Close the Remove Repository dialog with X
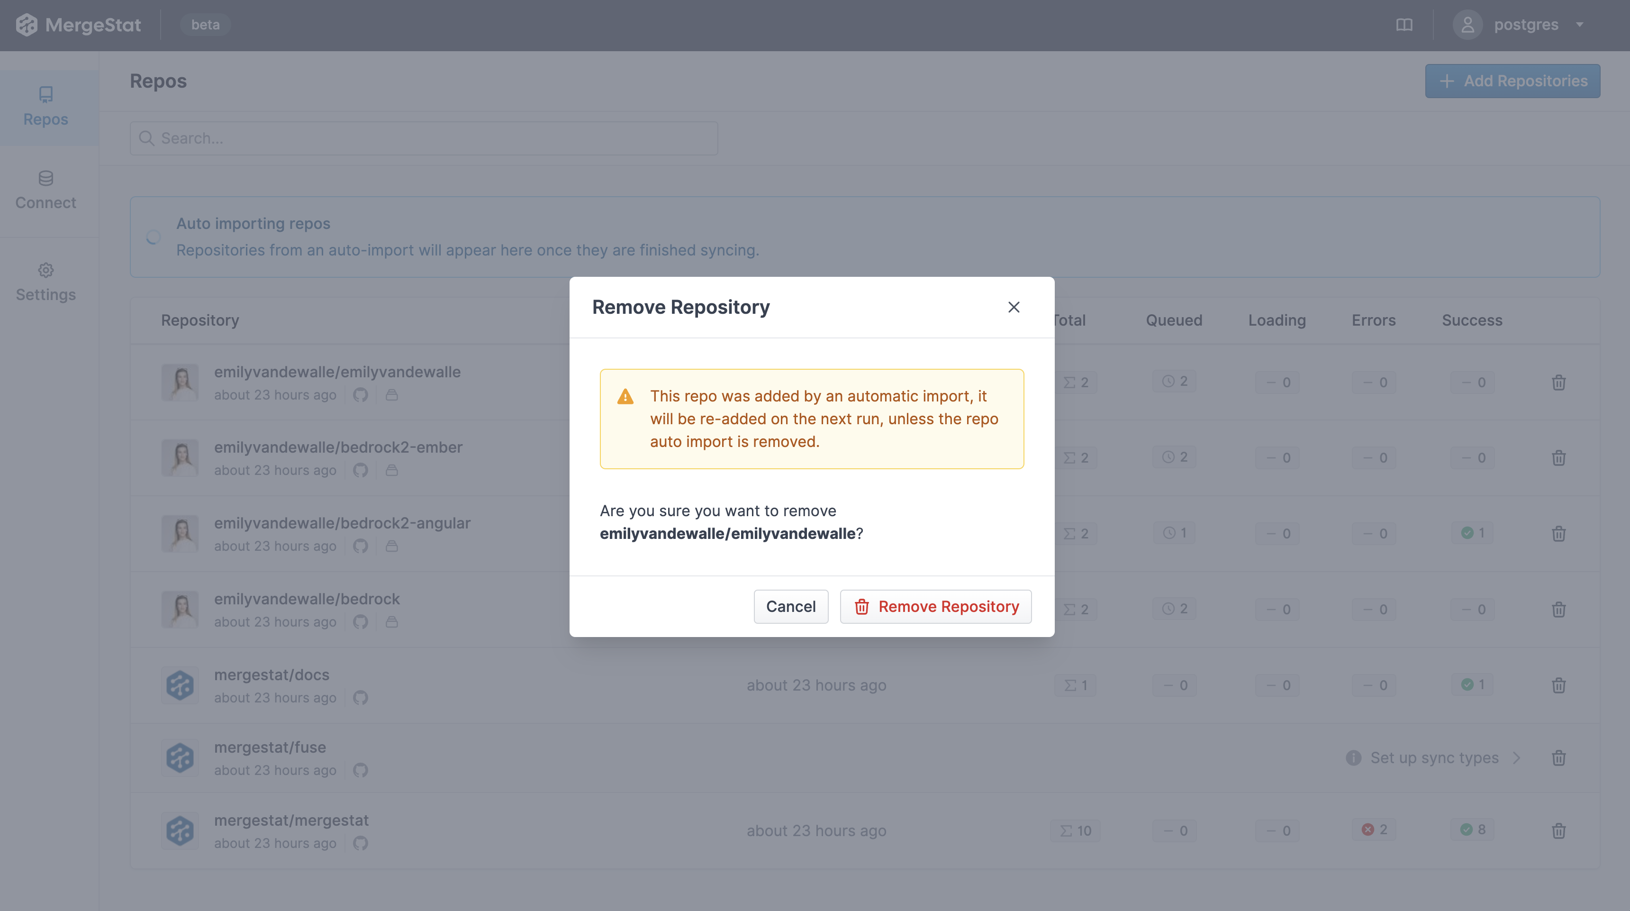The width and height of the screenshot is (1630, 911). point(1014,306)
